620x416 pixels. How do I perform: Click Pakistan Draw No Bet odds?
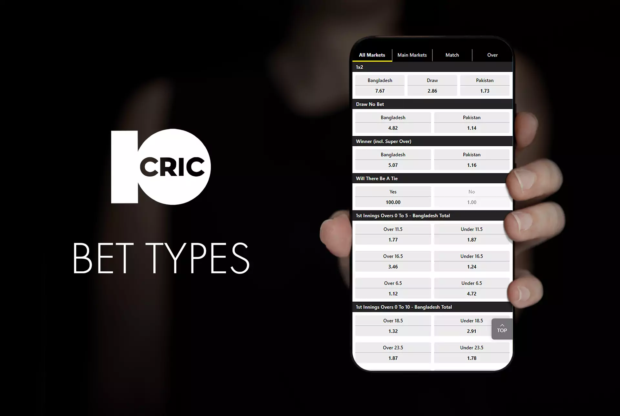[x=471, y=123]
